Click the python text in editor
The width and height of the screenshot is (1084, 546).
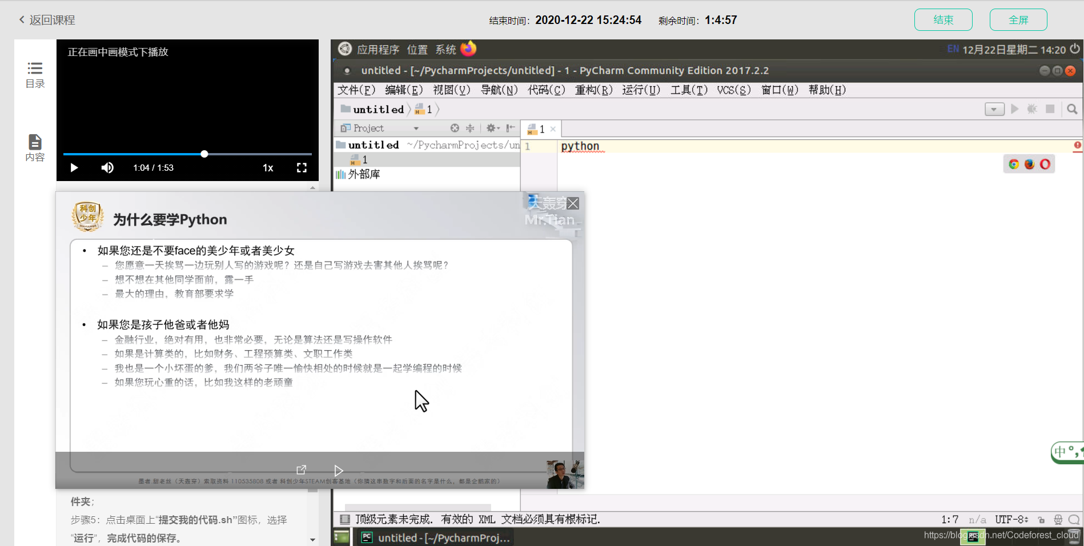(x=580, y=146)
